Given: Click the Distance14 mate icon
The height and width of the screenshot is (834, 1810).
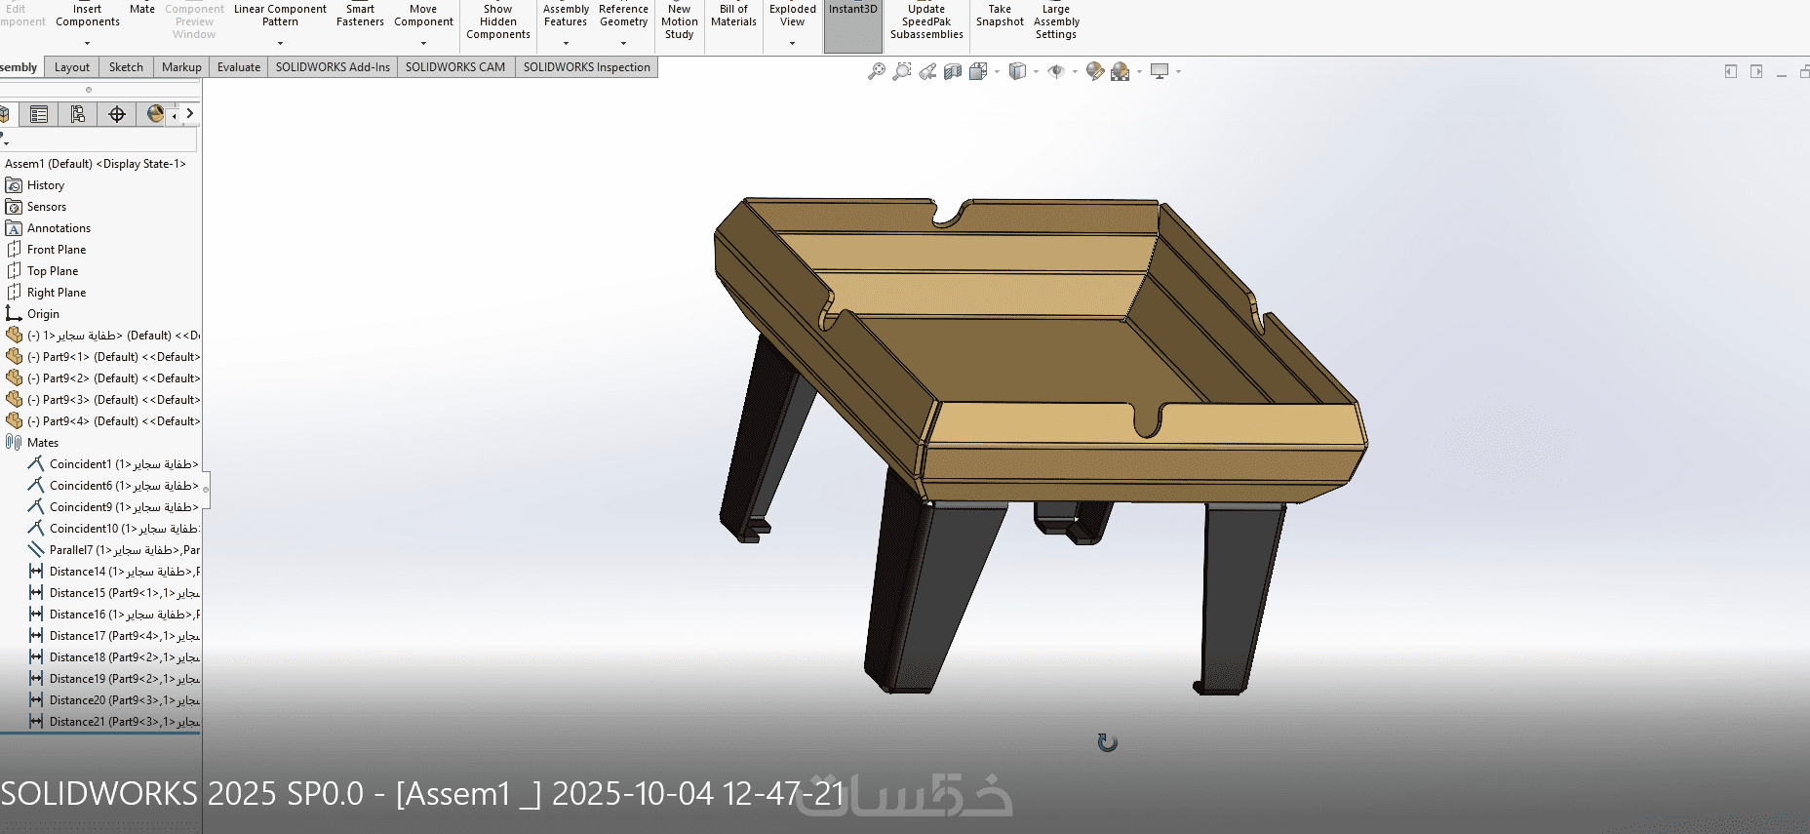Looking at the screenshot, I should pyautogui.click(x=36, y=572).
